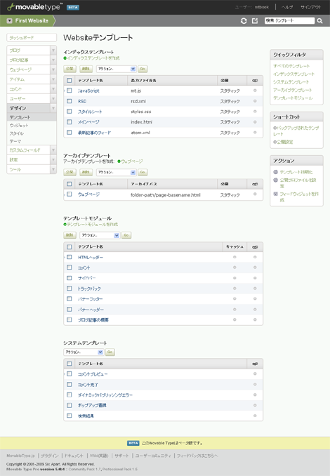The width and height of the screenshot is (330, 476).
Task: Expand the ブログ sidebar menu arrow
Action: click(x=53, y=51)
